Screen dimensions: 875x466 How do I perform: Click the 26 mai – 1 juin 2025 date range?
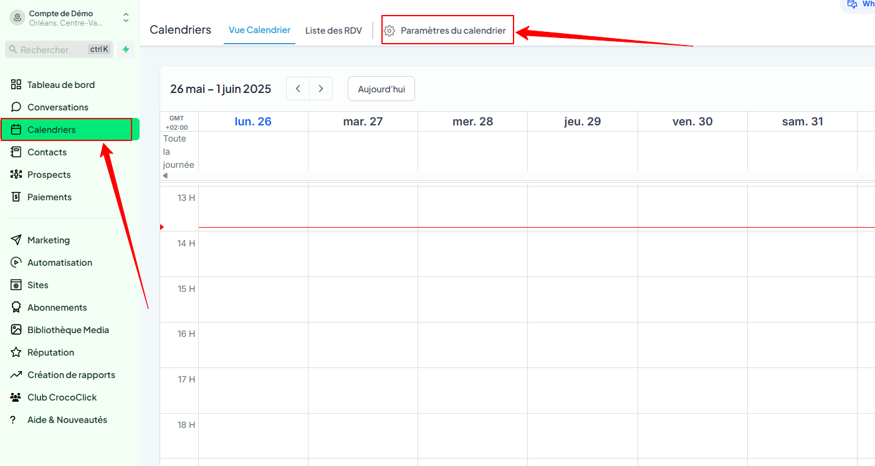coord(221,89)
